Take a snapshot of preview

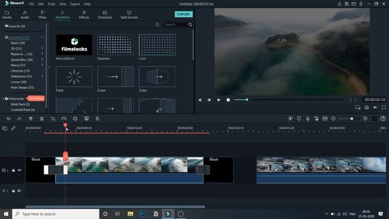pos(367,107)
